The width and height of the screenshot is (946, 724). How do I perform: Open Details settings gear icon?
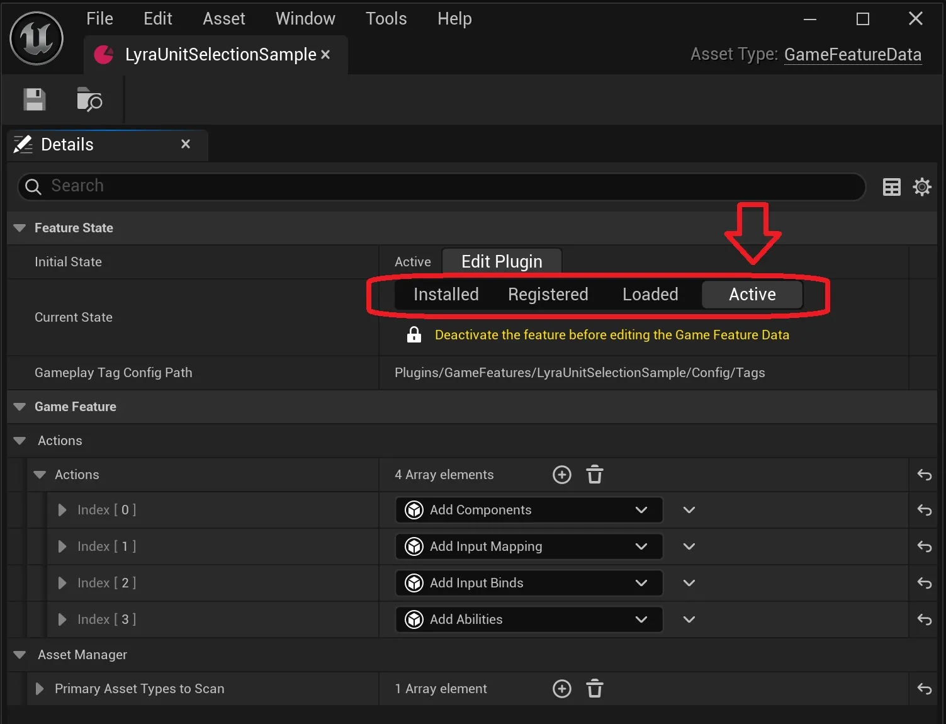pyautogui.click(x=922, y=187)
